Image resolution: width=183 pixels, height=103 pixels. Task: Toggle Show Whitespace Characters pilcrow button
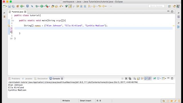85,6
